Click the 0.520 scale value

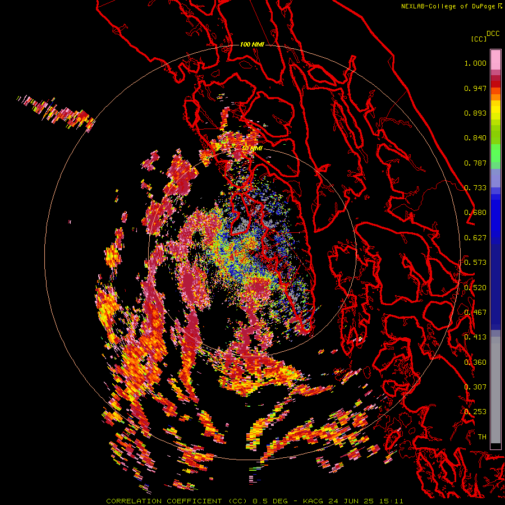pos(475,288)
